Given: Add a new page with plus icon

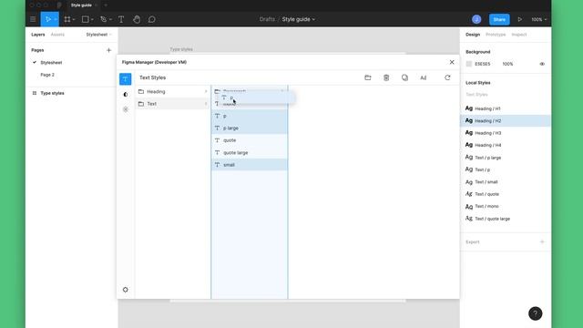Looking at the screenshot, I should point(108,50).
